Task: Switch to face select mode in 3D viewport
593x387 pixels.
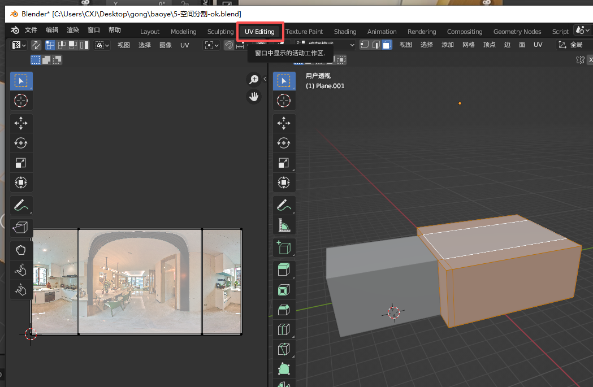Action: (x=387, y=45)
